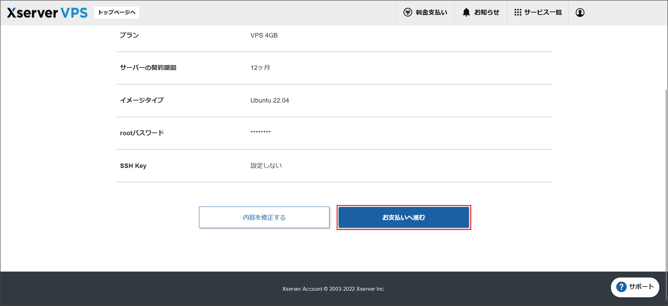Click 内容を修正する to edit details
The width and height of the screenshot is (668, 306).
(264, 217)
